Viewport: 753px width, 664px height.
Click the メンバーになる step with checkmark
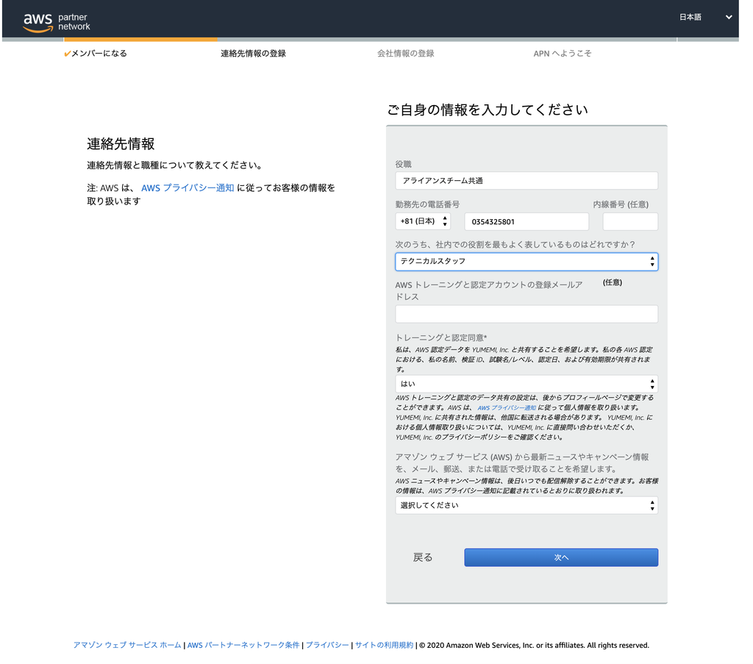pyautogui.click(x=96, y=54)
